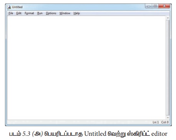The image size is (176, 140).
Task: Click the Python IDLE title bar icon
Action: [9, 7]
